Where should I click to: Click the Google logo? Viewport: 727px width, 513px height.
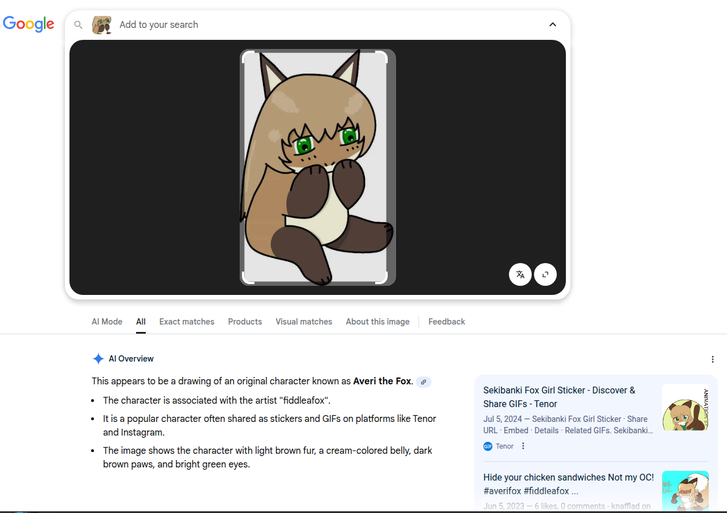(x=28, y=24)
